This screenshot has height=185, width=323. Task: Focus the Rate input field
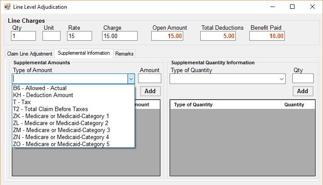(79, 36)
